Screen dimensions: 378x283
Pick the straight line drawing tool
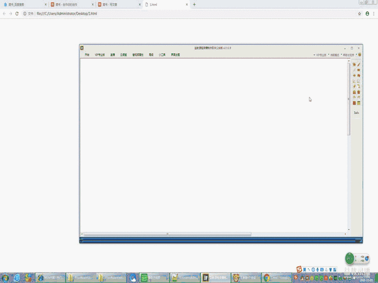(x=354, y=70)
